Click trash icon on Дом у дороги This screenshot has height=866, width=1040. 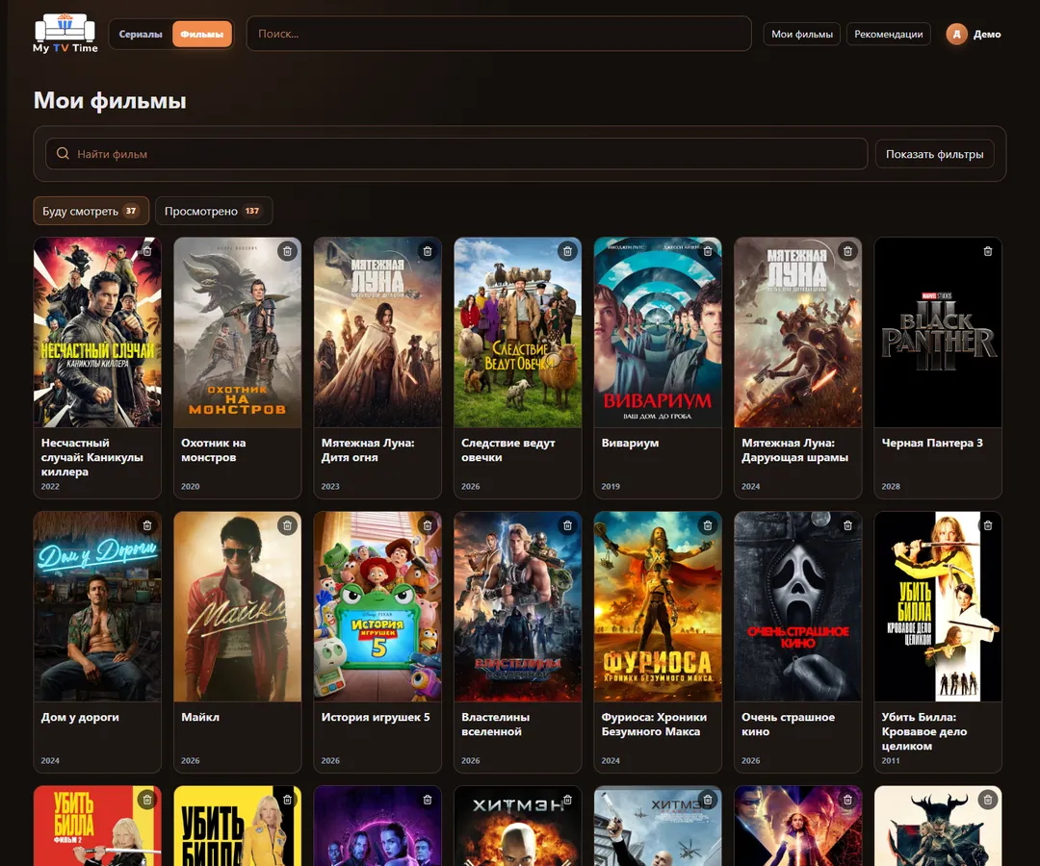point(147,525)
